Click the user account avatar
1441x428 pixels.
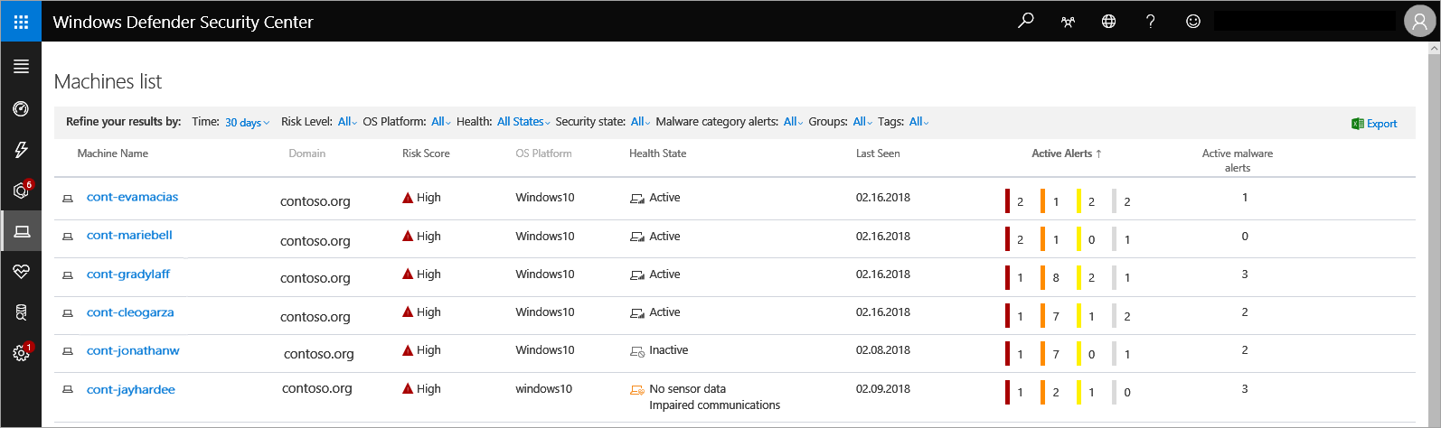[1419, 22]
